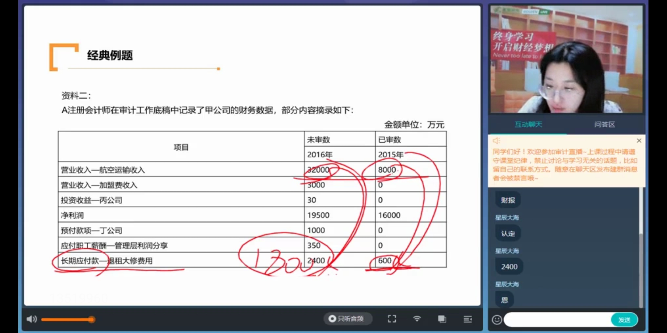Click the 2400 chat message bubble
The width and height of the screenshot is (667, 333).
coord(509,267)
